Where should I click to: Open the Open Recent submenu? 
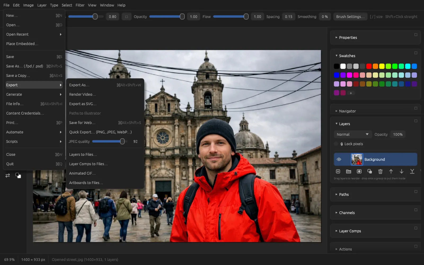coord(34,34)
